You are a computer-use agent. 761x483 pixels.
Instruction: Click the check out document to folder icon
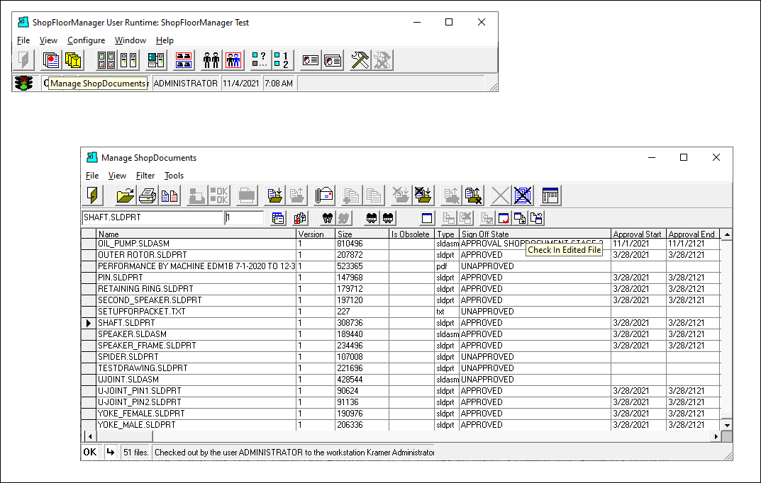(x=275, y=195)
